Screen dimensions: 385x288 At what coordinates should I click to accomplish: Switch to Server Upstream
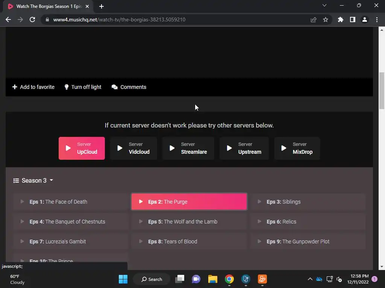(x=244, y=148)
